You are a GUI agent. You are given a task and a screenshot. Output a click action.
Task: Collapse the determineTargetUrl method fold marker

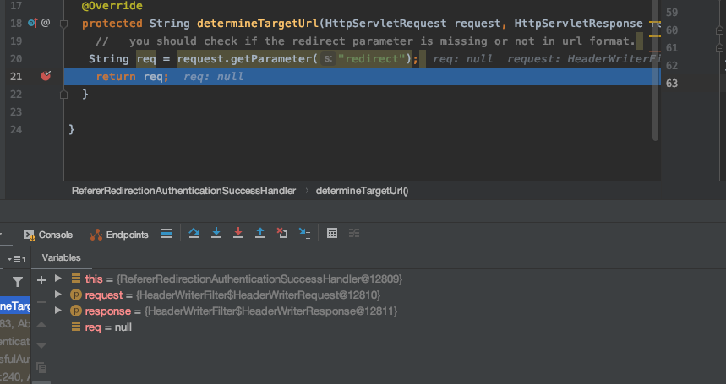coord(63,23)
